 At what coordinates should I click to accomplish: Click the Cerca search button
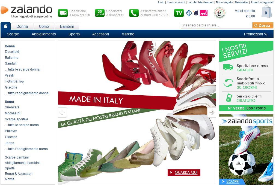(x=263, y=26)
